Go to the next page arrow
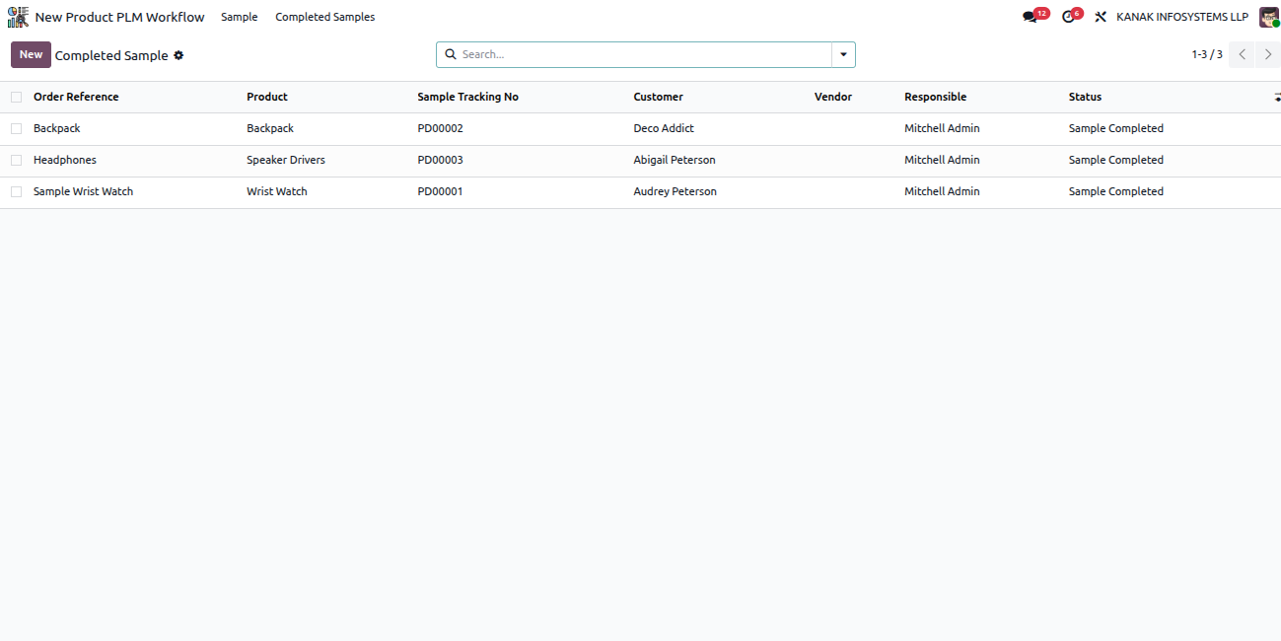 pyautogui.click(x=1268, y=54)
